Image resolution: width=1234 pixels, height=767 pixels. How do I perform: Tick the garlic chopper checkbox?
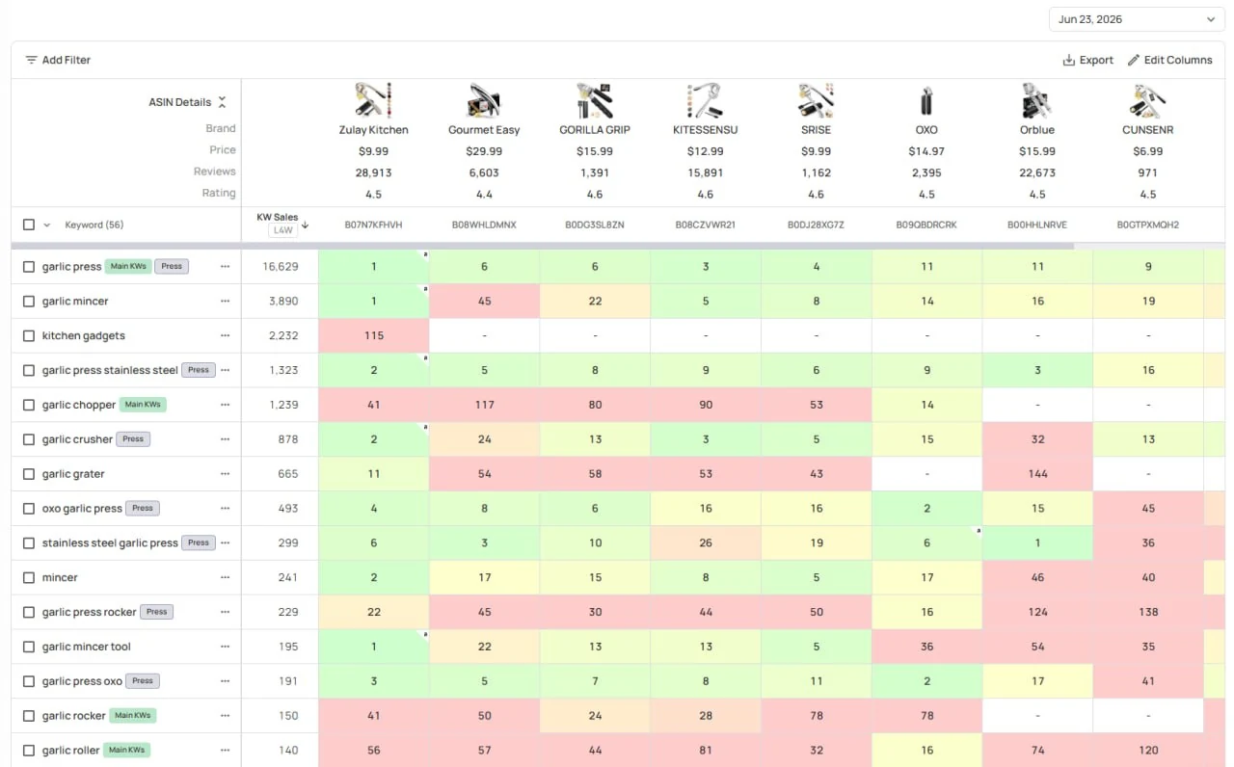[29, 405]
